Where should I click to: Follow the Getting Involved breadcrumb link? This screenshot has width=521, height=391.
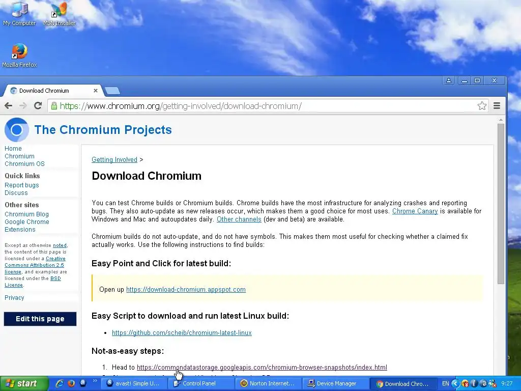point(114,159)
